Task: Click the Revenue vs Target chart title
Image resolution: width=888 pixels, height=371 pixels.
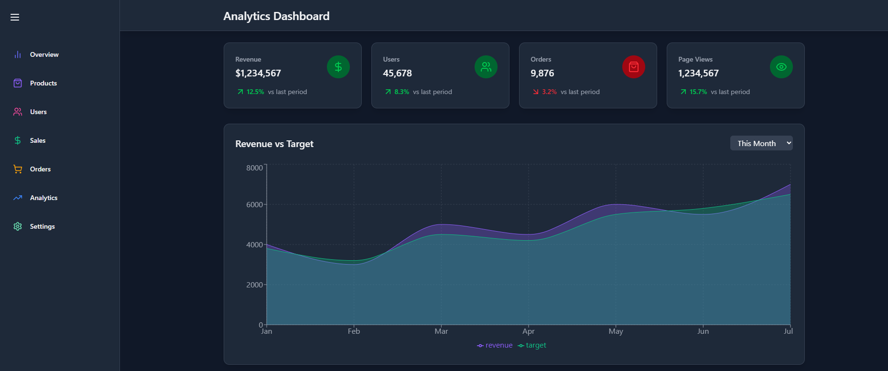Action: point(274,144)
